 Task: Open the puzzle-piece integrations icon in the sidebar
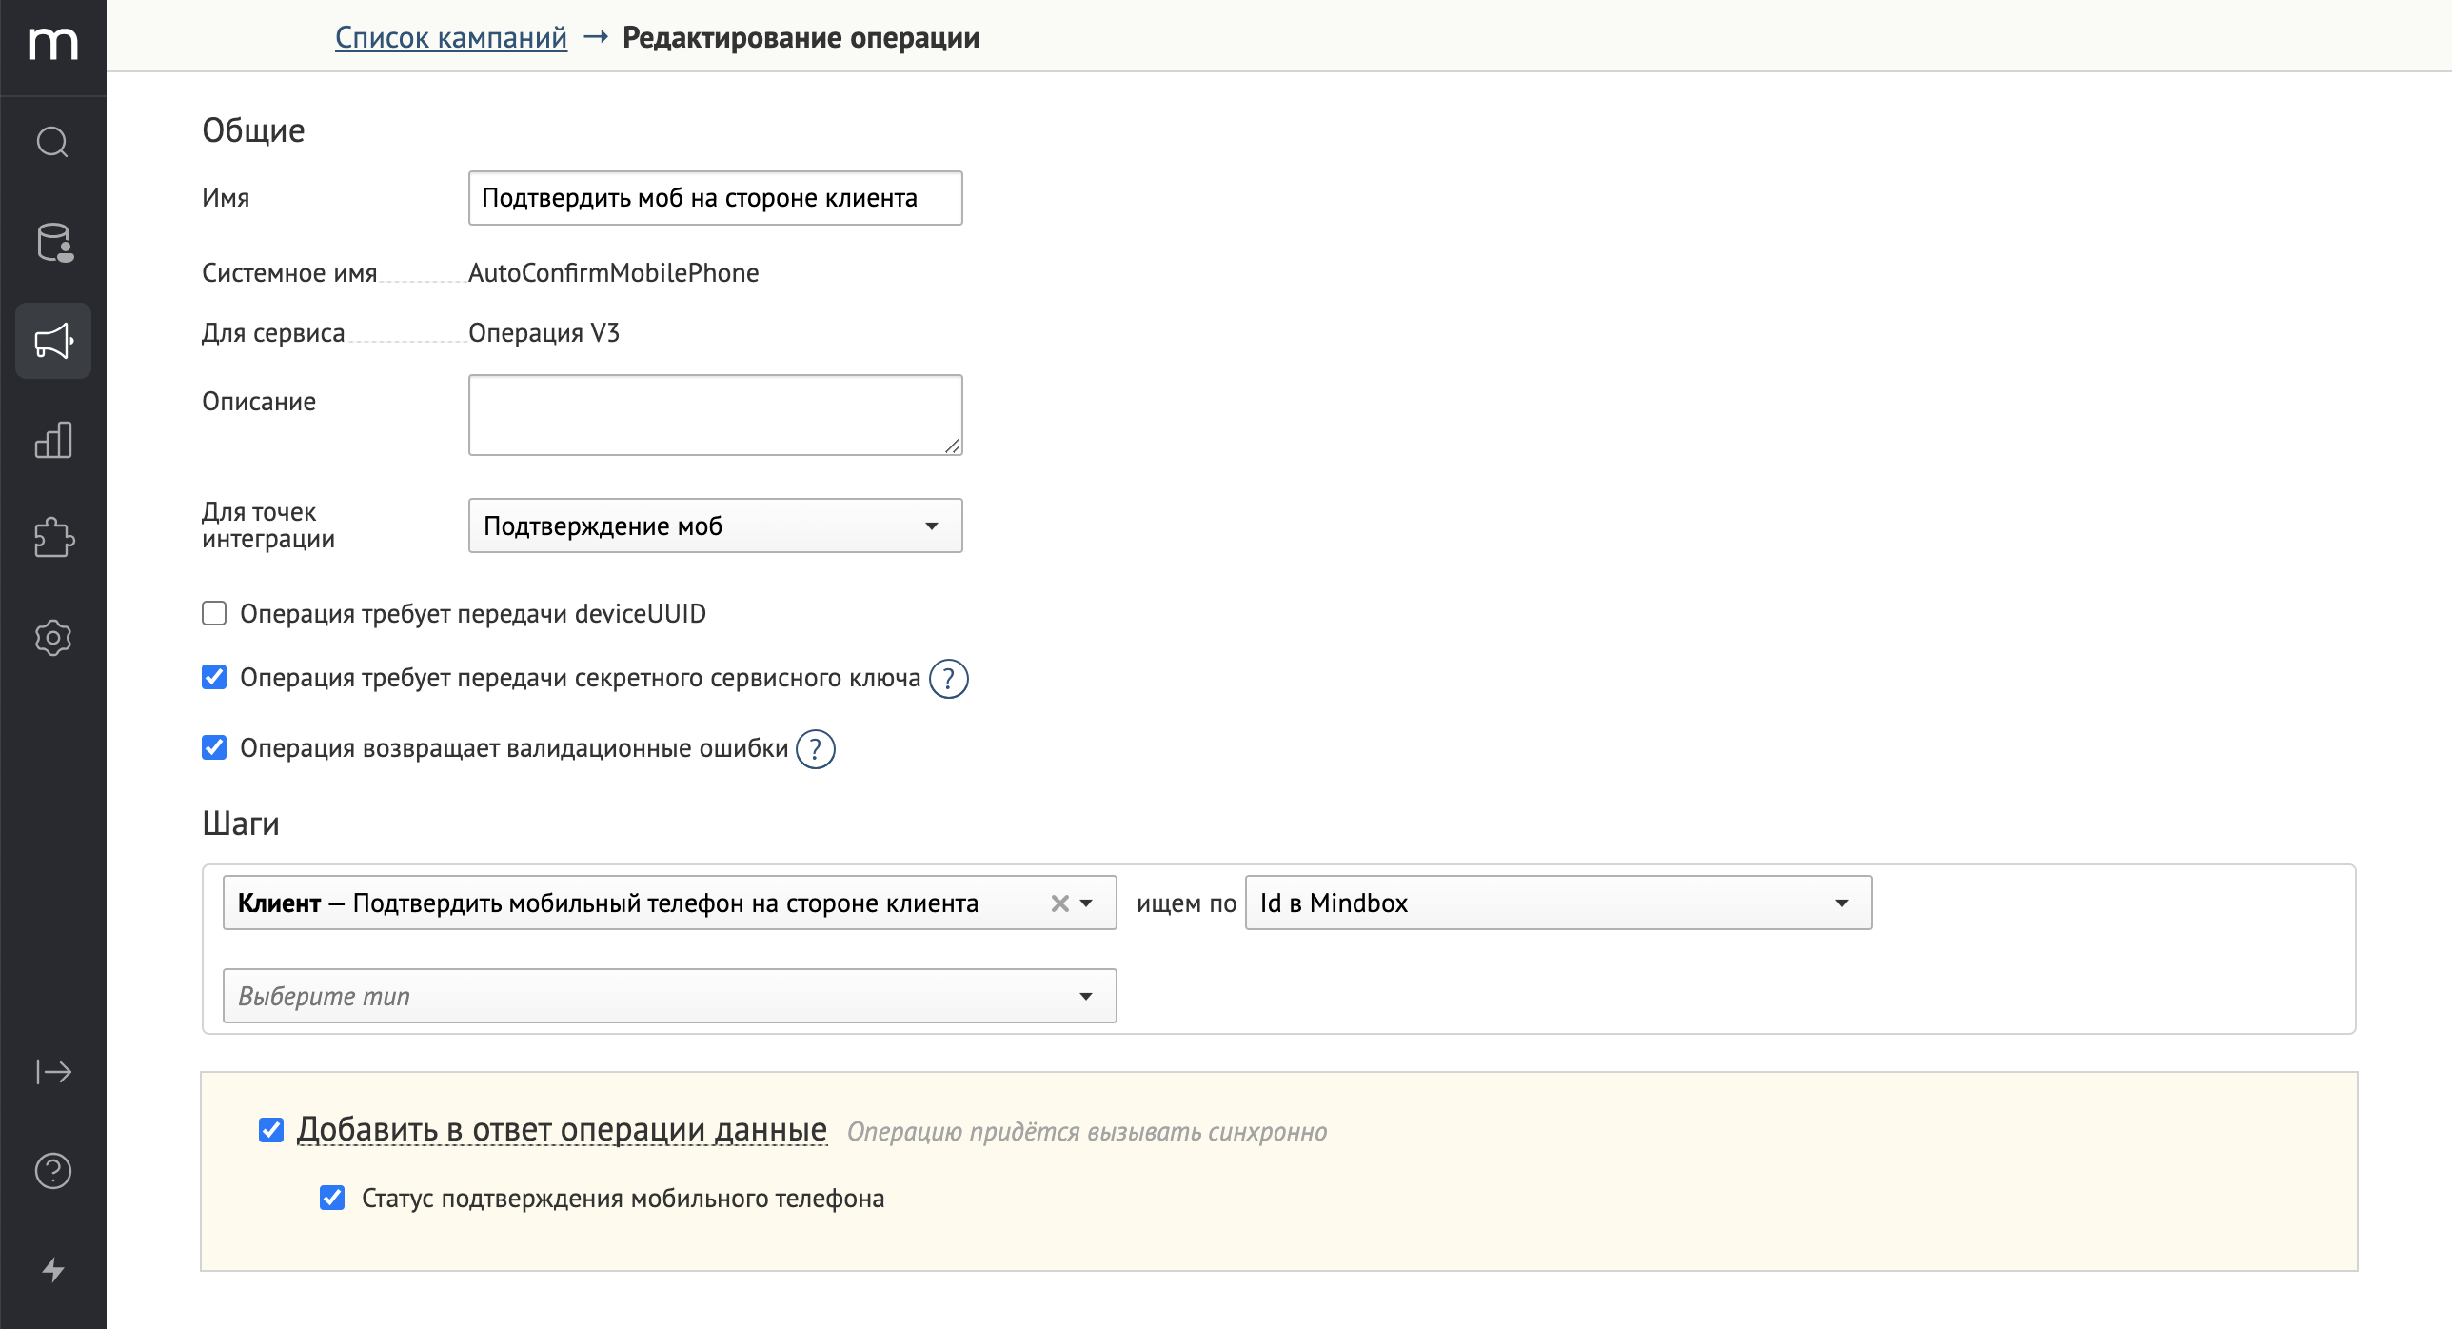coord(53,537)
